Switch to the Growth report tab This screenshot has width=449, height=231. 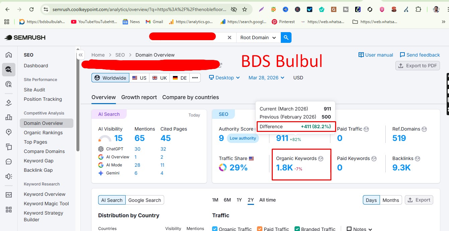point(139,97)
